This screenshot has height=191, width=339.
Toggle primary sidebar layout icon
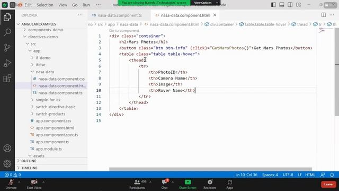point(273,5)
